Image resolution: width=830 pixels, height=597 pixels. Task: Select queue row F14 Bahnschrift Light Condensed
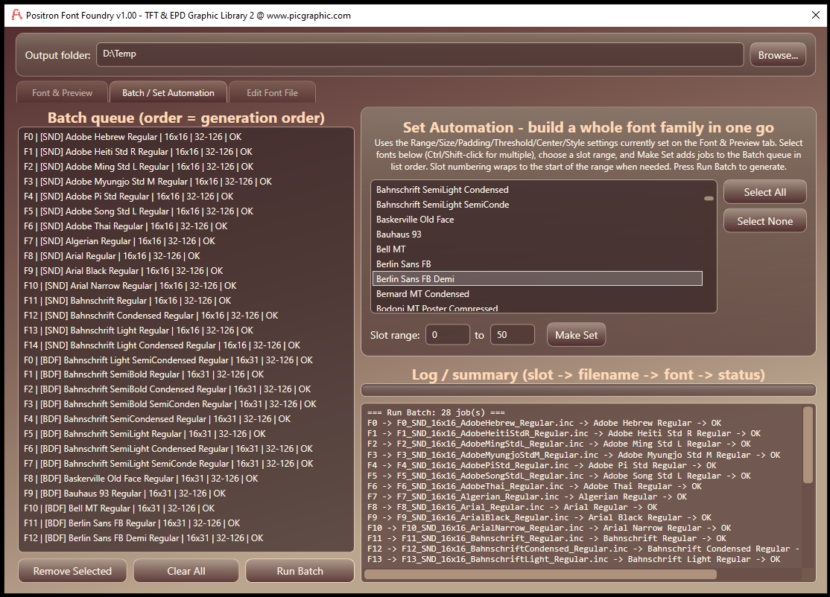pos(186,345)
